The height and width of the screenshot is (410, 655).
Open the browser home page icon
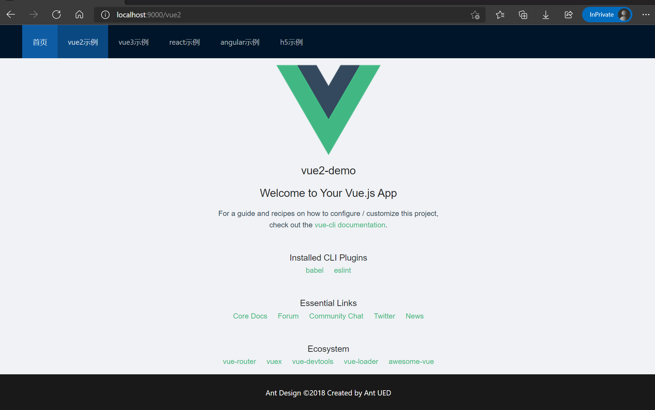pyautogui.click(x=79, y=15)
